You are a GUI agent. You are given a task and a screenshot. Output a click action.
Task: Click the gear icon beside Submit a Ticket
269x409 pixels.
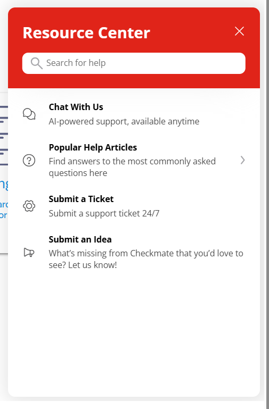29,206
